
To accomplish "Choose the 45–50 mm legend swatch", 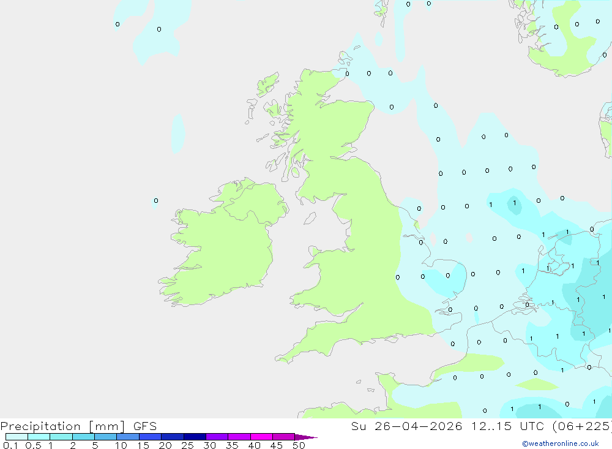I will tap(284, 437).
